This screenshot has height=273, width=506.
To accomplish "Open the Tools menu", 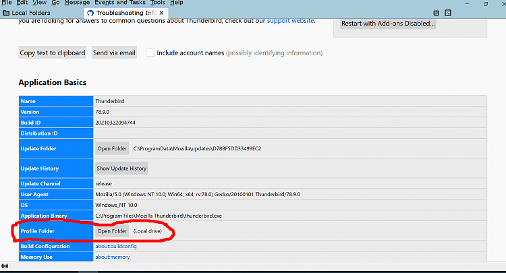I will [x=158, y=3].
